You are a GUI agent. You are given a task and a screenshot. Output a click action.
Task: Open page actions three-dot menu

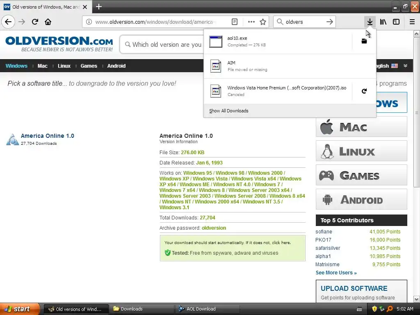pos(251,22)
